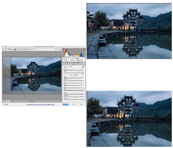The width and height of the screenshot is (173, 148).
Task: Switch to the Tone Curve panel tab
Action: click(65, 63)
